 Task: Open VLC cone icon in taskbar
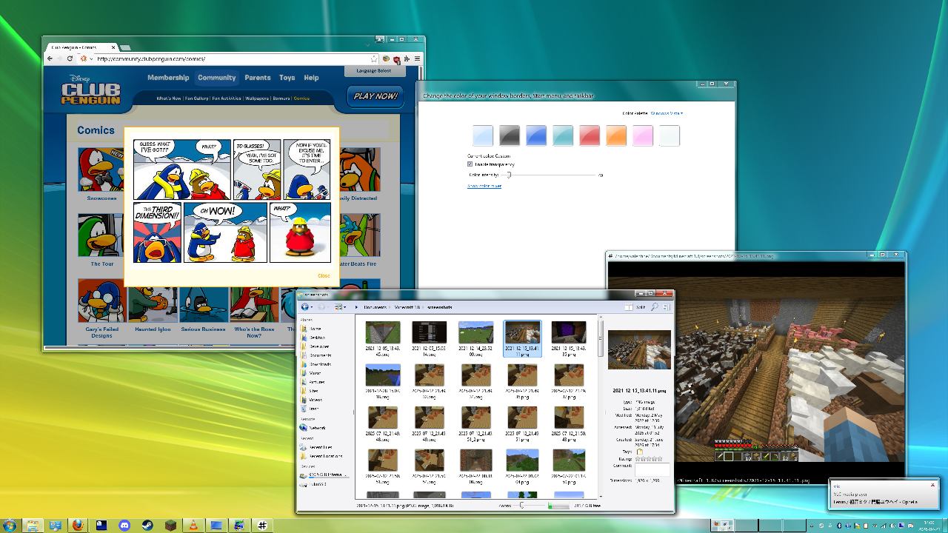(x=193, y=525)
